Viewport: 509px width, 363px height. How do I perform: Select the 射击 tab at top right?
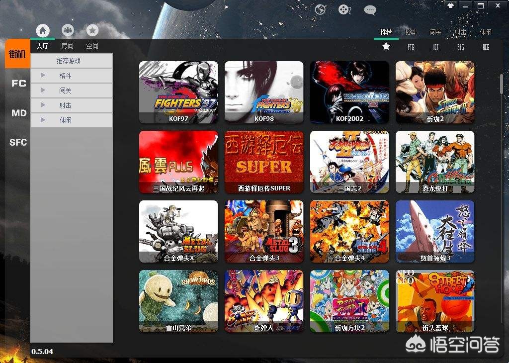click(x=460, y=32)
